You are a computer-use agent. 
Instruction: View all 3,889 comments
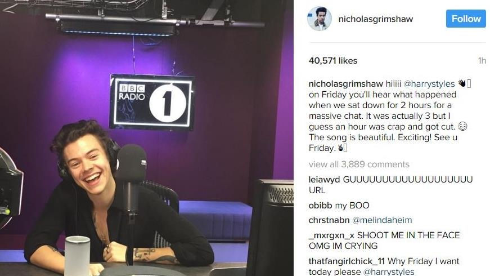point(359,164)
